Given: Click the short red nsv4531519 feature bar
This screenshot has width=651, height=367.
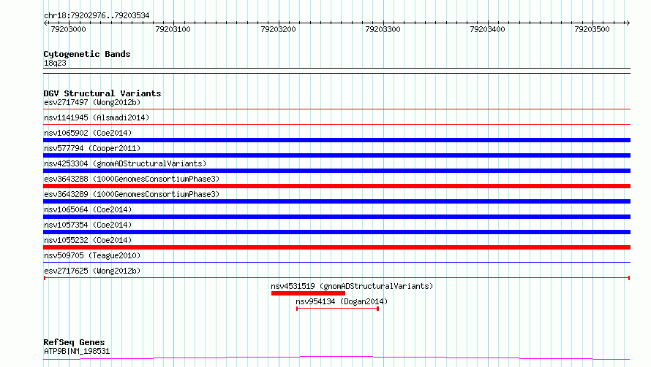Looking at the screenshot, I should (308, 293).
